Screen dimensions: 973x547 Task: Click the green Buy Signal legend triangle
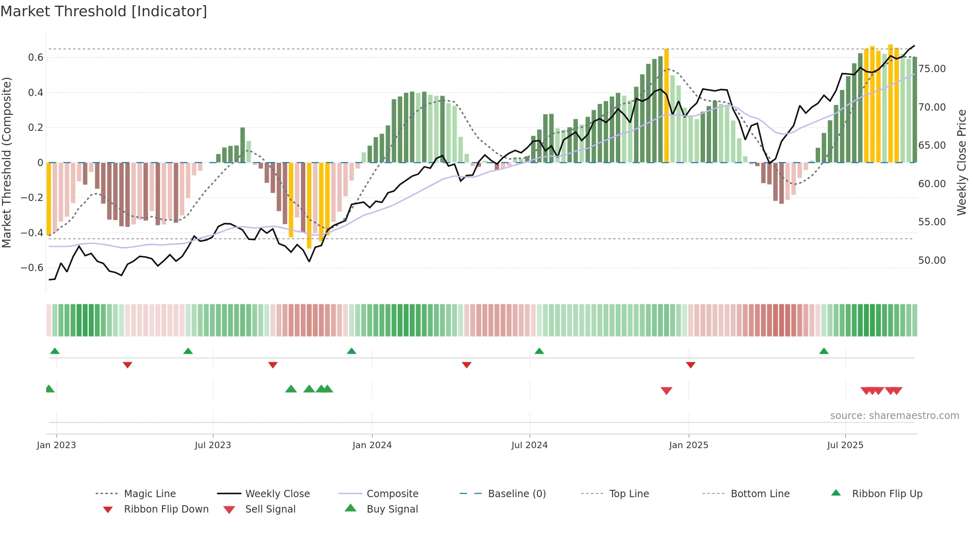coord(351,508)
